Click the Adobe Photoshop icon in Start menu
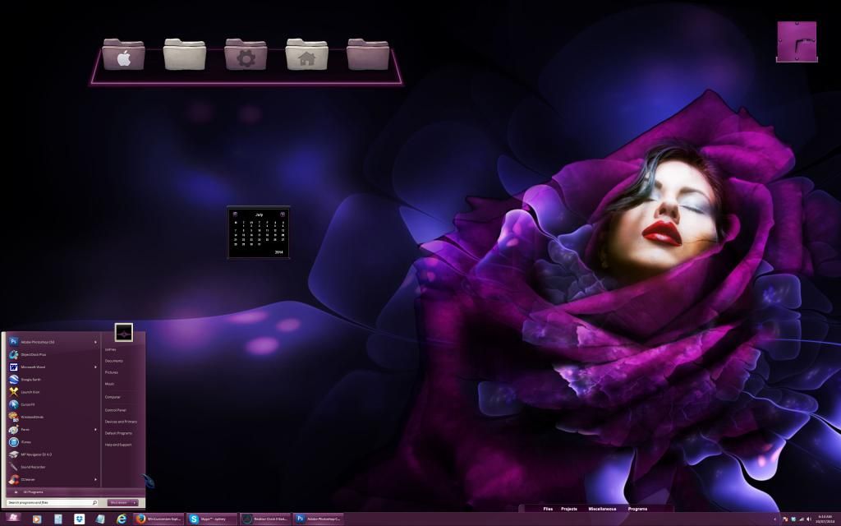The image size is (841, 526). 14,342
